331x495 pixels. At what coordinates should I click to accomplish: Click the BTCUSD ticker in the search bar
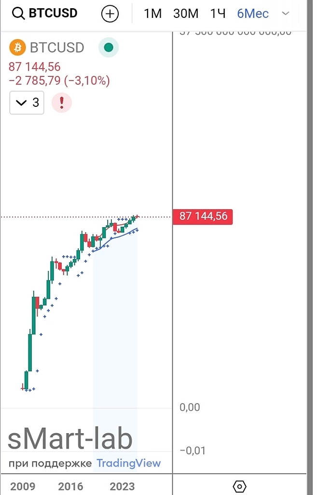[x=53, y=13]
